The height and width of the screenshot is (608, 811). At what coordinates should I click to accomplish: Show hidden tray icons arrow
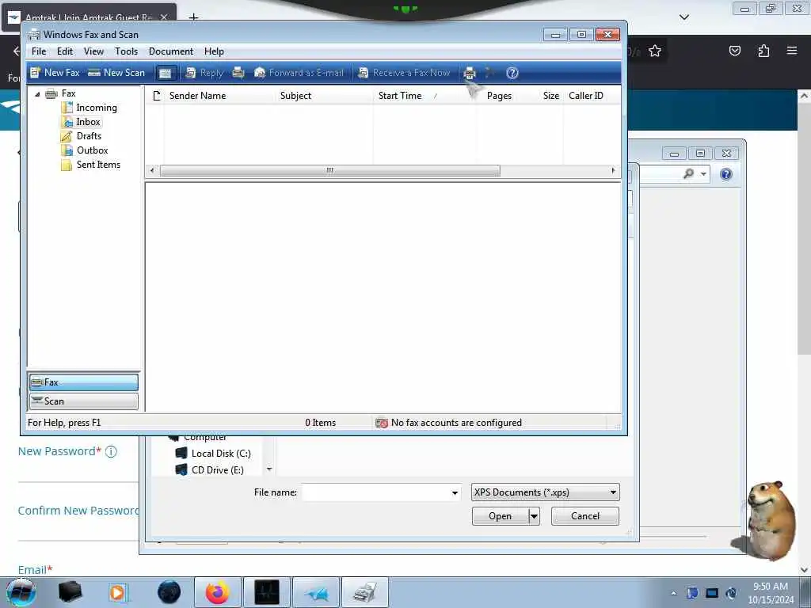(674, 593)
